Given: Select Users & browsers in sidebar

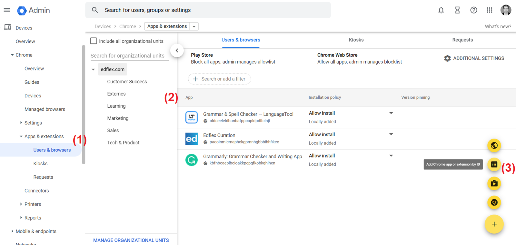Looking at the screenshot, I should click(52, 150).
